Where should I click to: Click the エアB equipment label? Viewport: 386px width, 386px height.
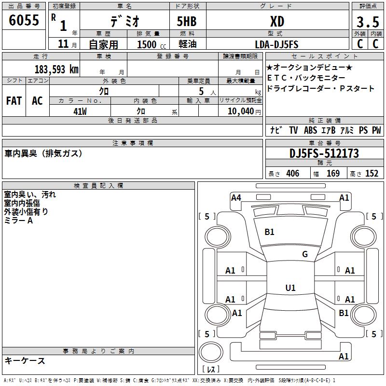329,130
